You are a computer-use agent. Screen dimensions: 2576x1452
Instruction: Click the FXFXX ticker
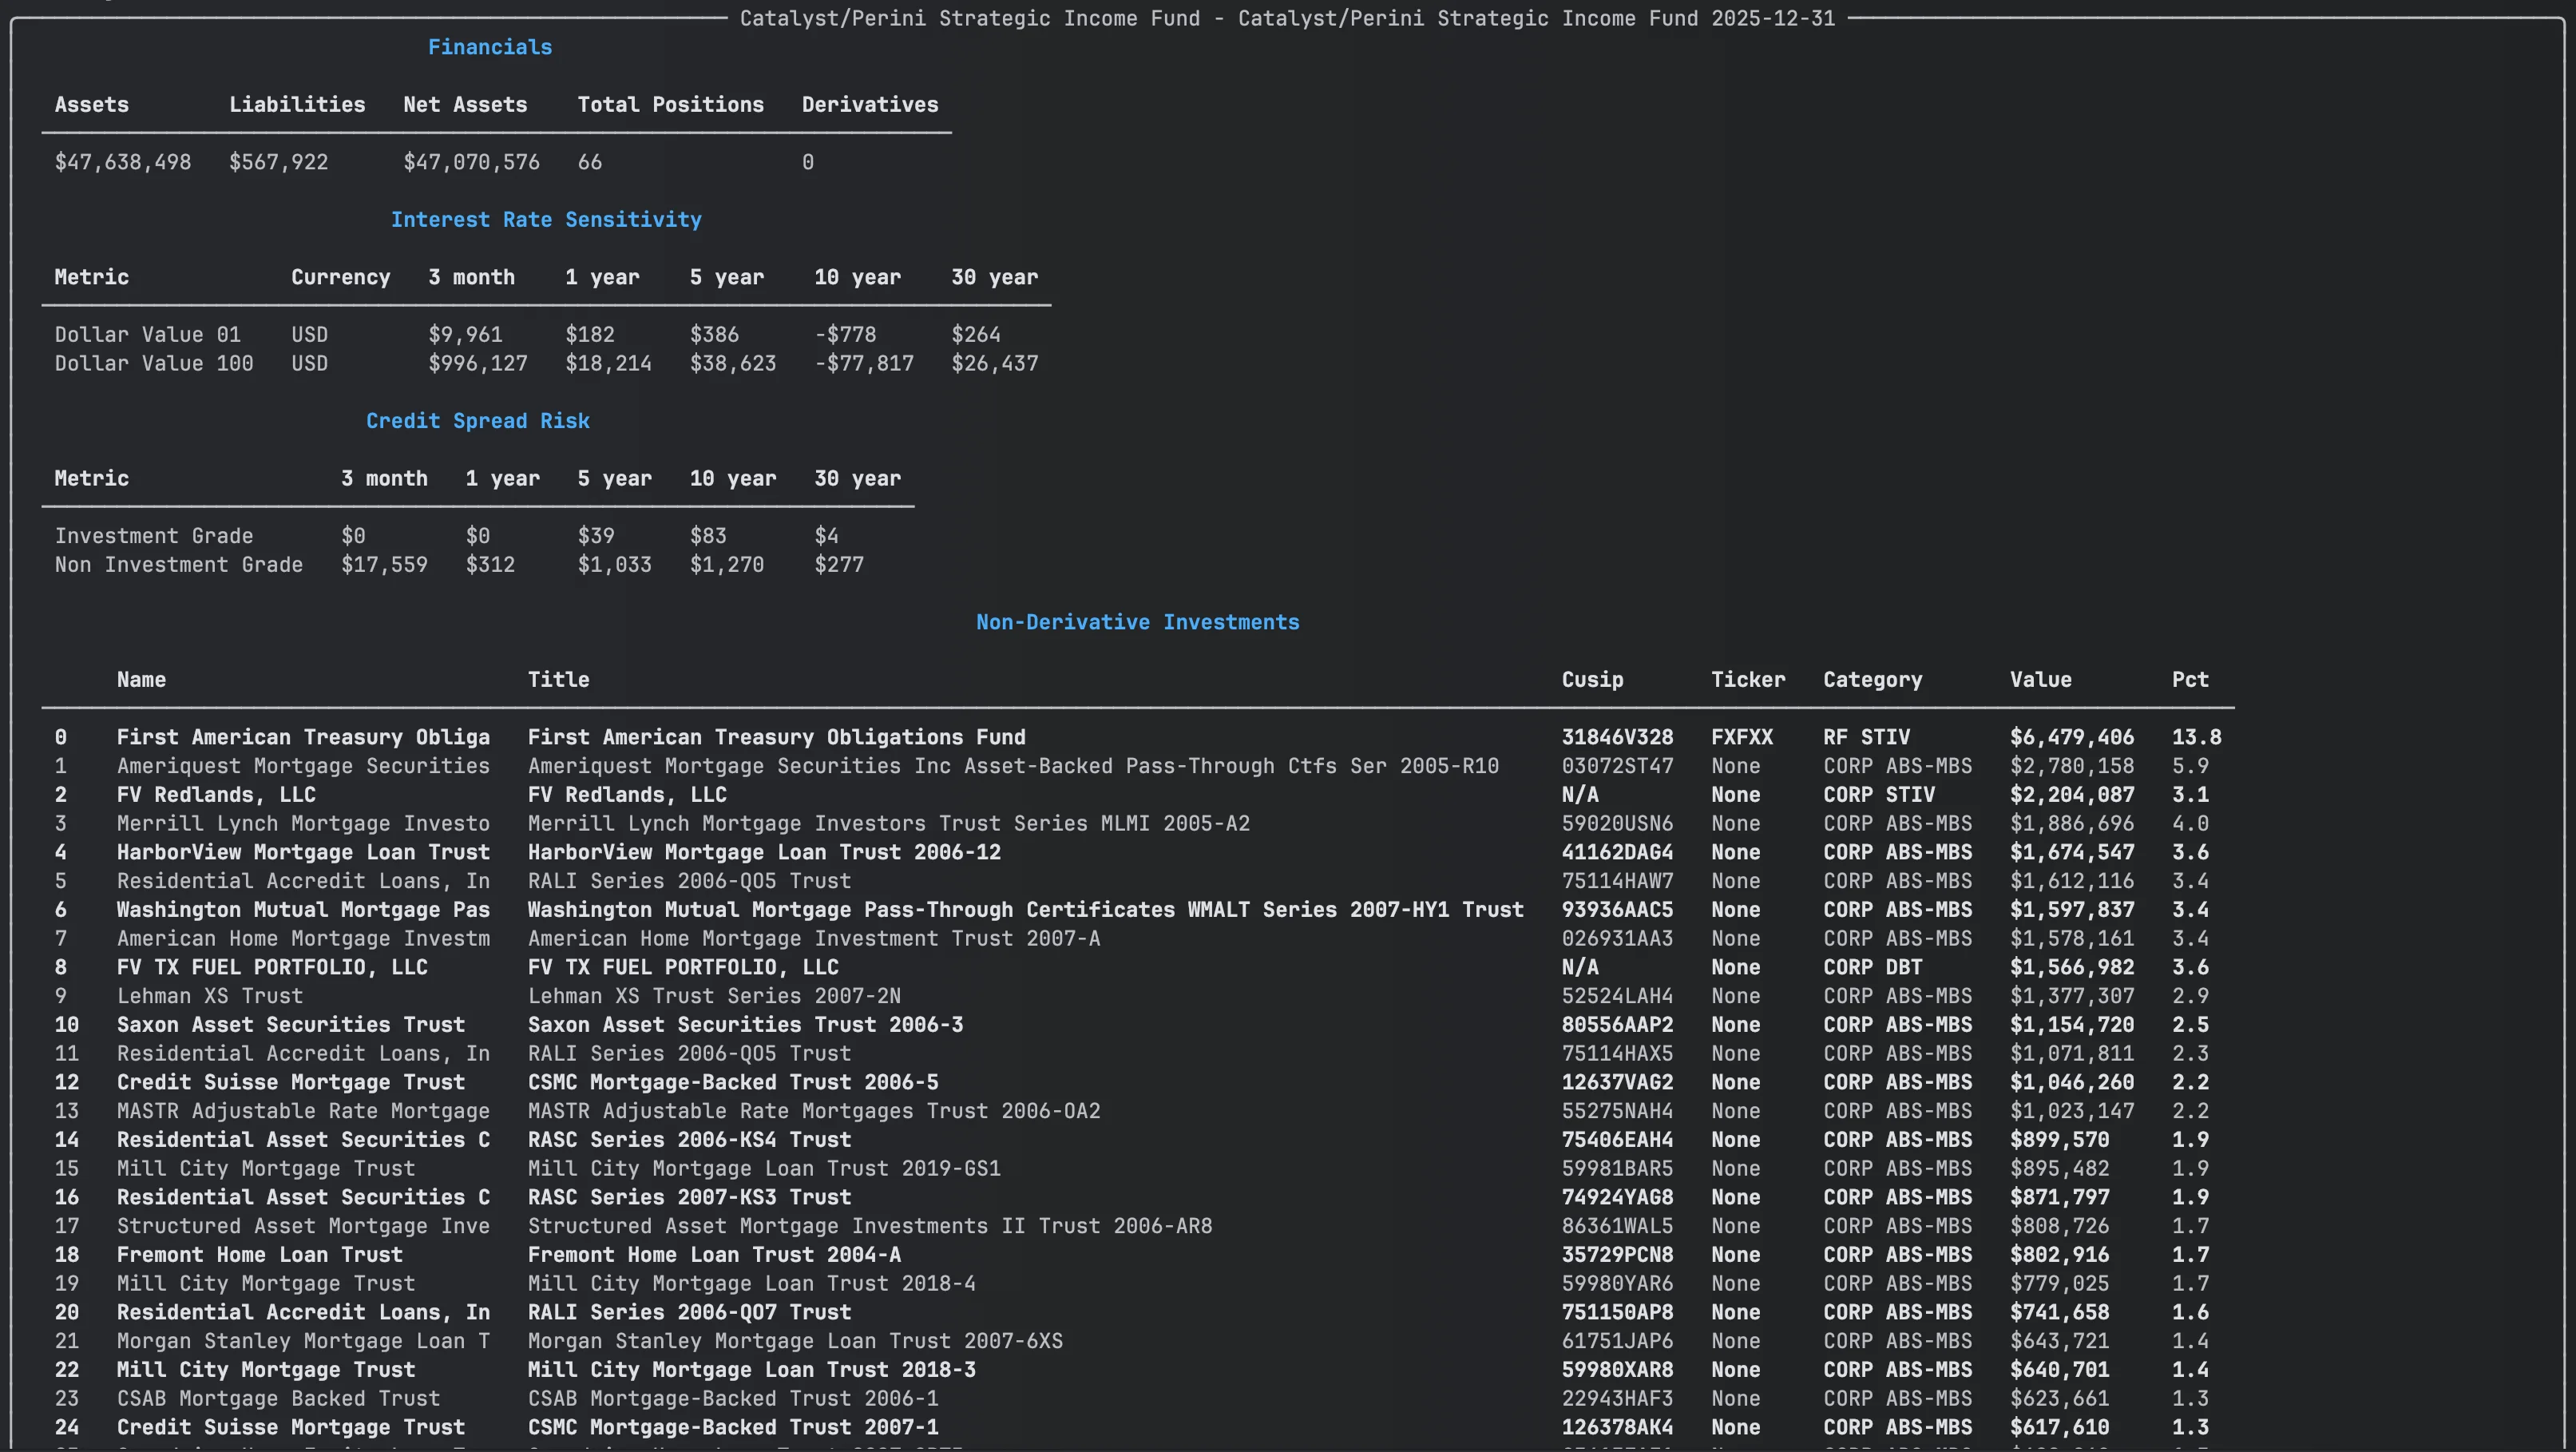[1742, 737]
